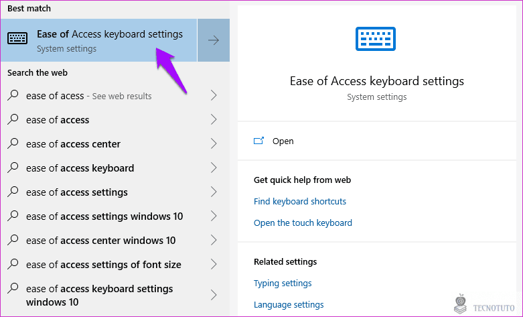
Task: Click the large blue keyboard icon in preview pane
Action: [376, 39]
